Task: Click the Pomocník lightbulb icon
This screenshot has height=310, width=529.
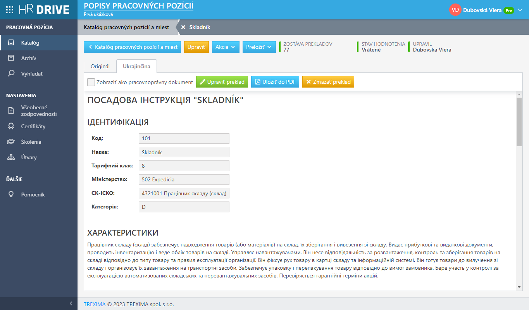Action: pos(11,195)
